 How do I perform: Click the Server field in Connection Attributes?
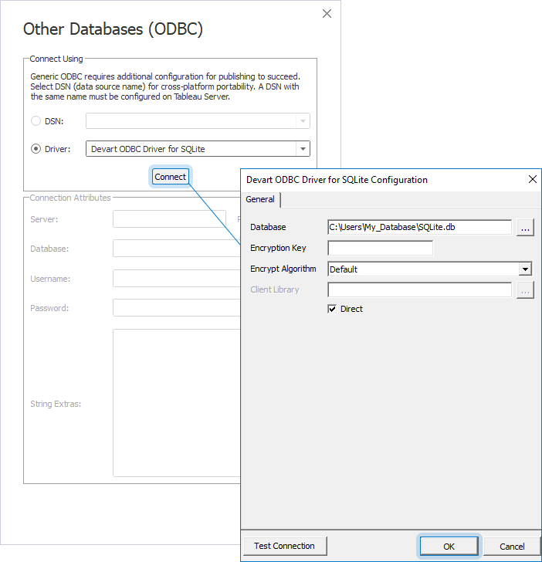click(x=169, y=219)
